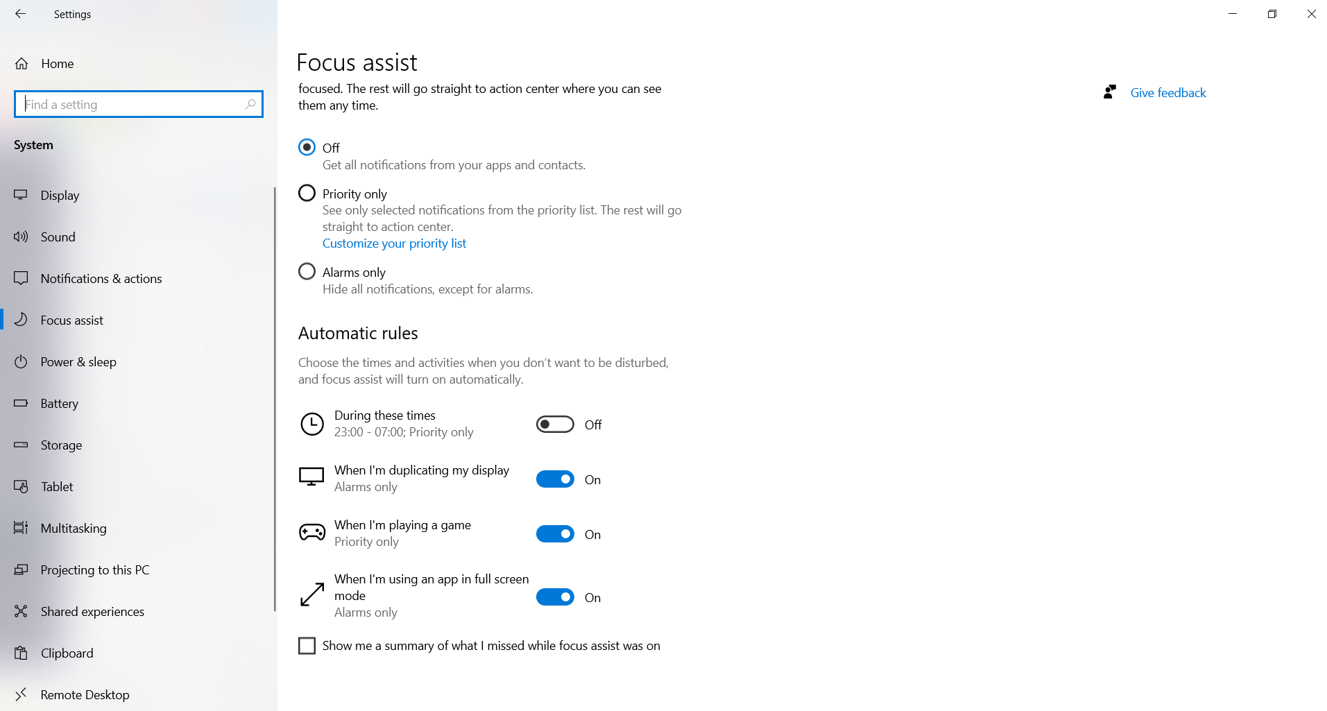The height and width of the screenshot is (711, 1327).
Task: Click the search magnifier icon
Action: pyautogui.click(x=250, y=104)
